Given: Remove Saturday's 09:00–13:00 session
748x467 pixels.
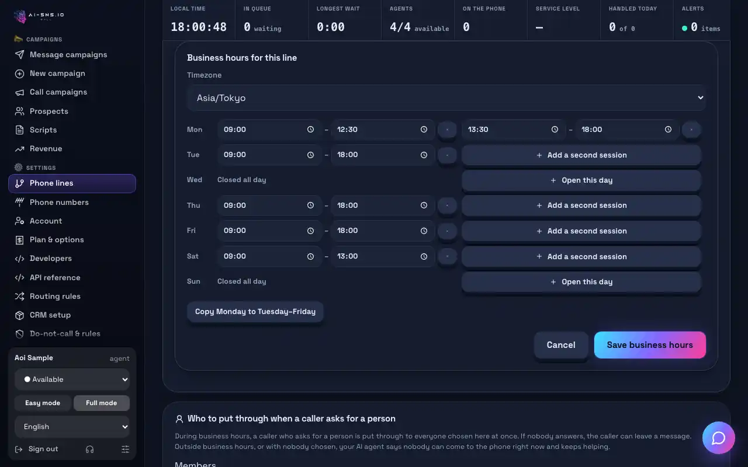Looking at the screenshot, I should [447, 256].
